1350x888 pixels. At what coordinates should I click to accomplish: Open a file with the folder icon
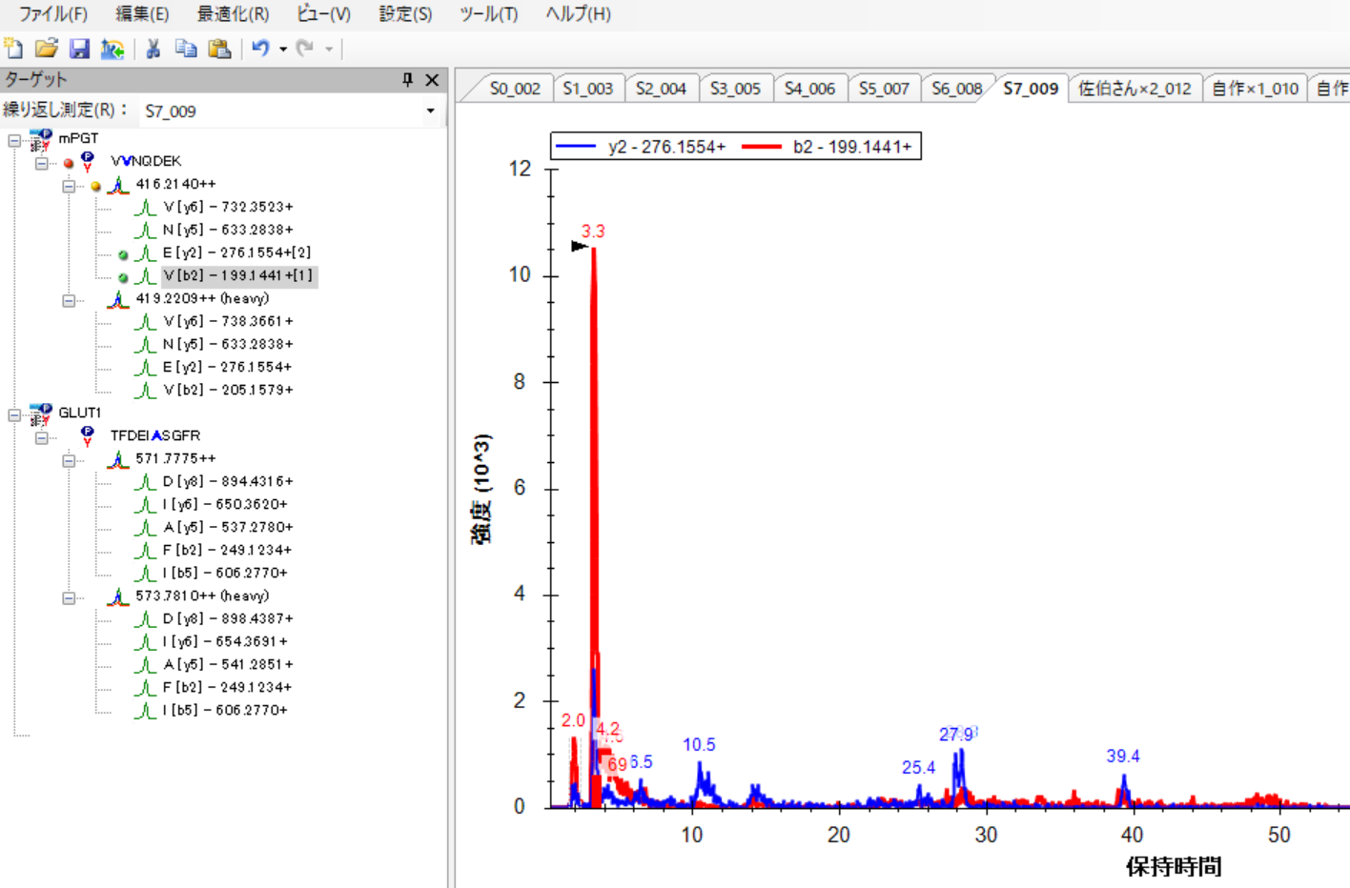pyautogui.click(x=46, y=49)
